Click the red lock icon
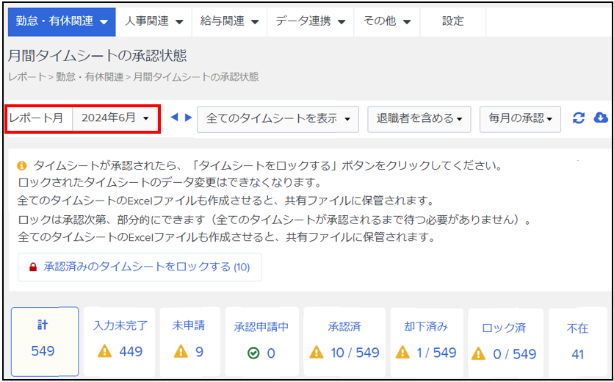The height and width of the screenshot is (382, 614). [33, 267]
